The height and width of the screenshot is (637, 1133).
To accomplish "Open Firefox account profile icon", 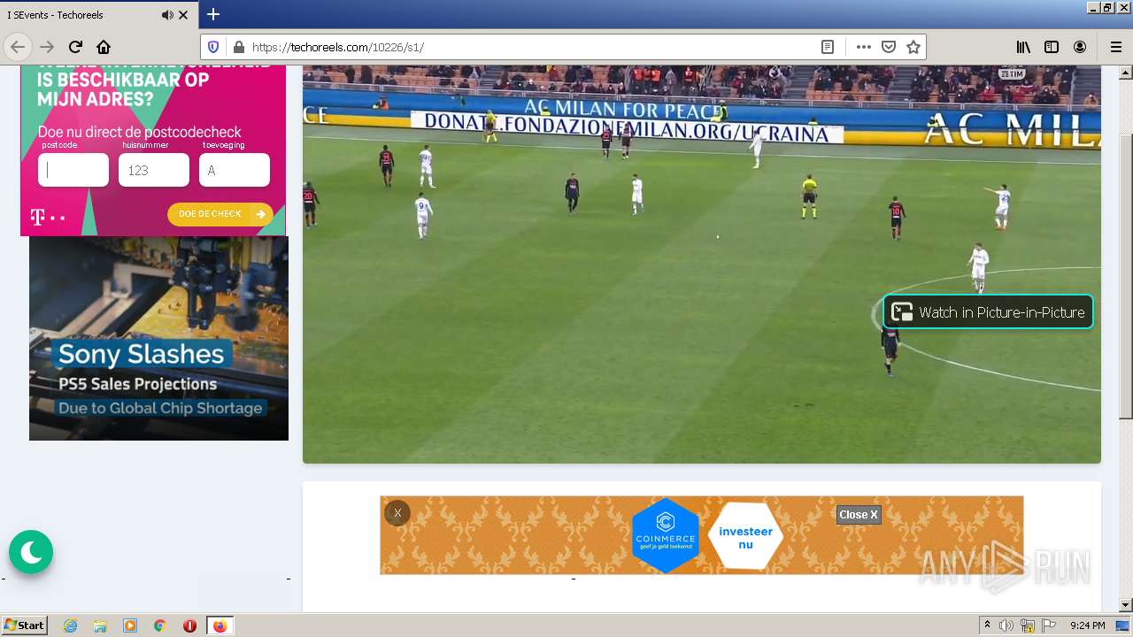I will point(1080,47).
